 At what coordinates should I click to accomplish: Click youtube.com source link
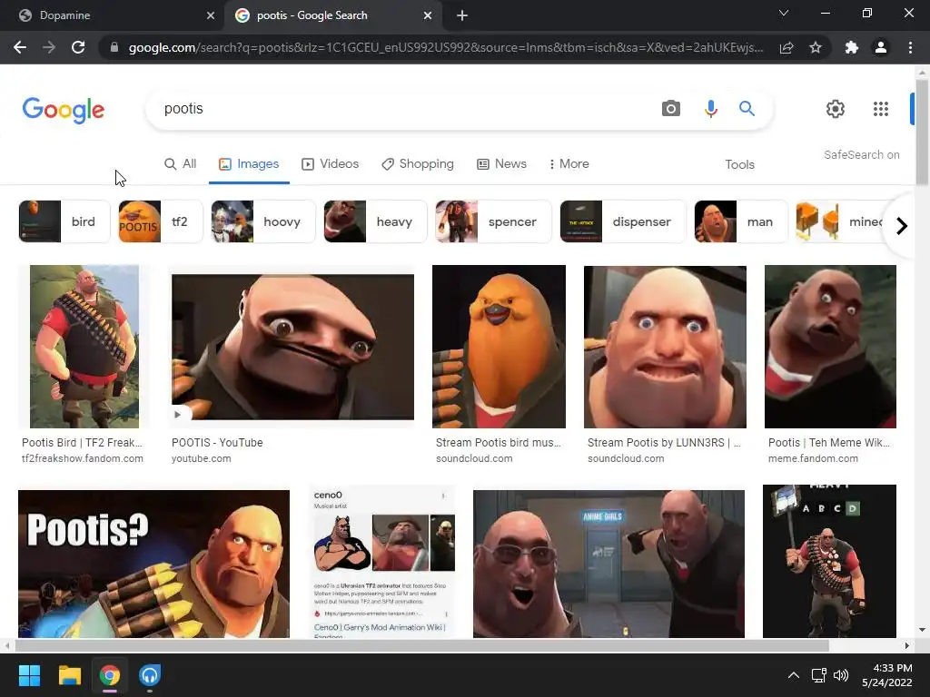pos(201,458)
